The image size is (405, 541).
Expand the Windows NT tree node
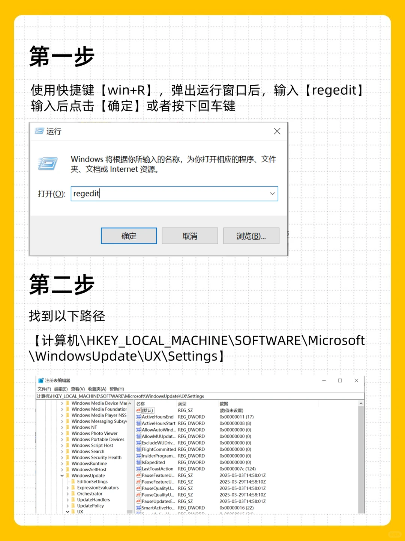[62, 427]
